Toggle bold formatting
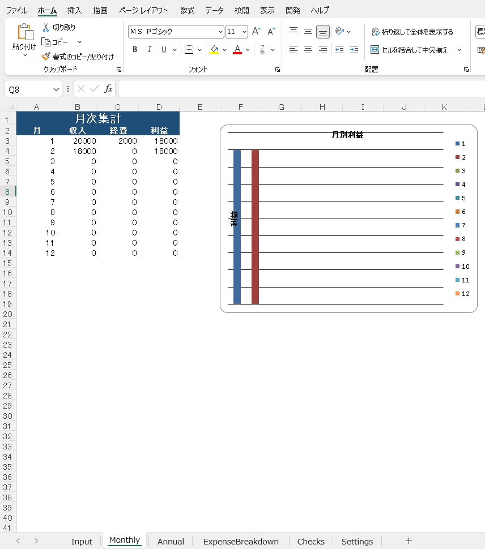This screenshot has width=485, height=549. coord(134,50)
